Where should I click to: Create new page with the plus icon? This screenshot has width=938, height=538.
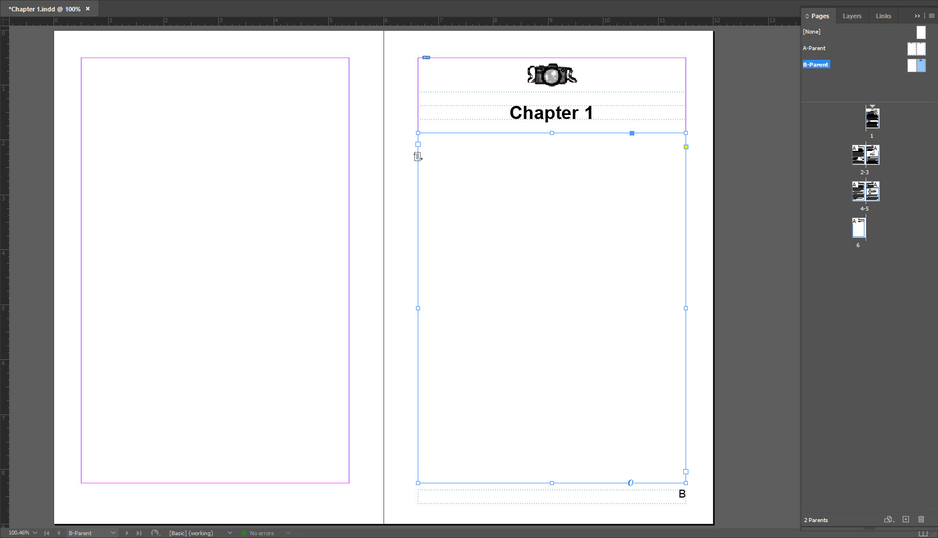pos(906,519)
